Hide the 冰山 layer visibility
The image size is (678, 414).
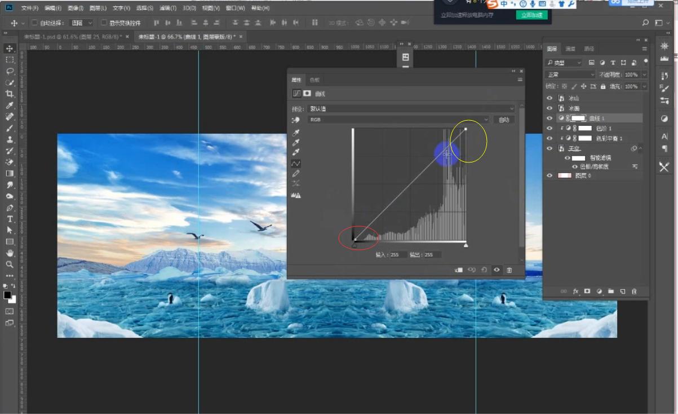(550, 99)
